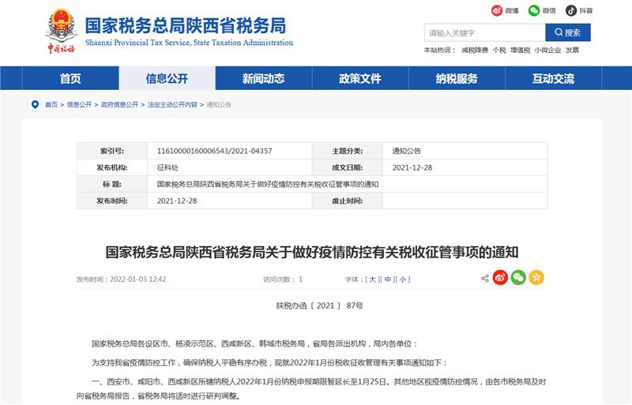632x405 pixels.
Task: Set font size to small (小)
Action: click(403, 279)
